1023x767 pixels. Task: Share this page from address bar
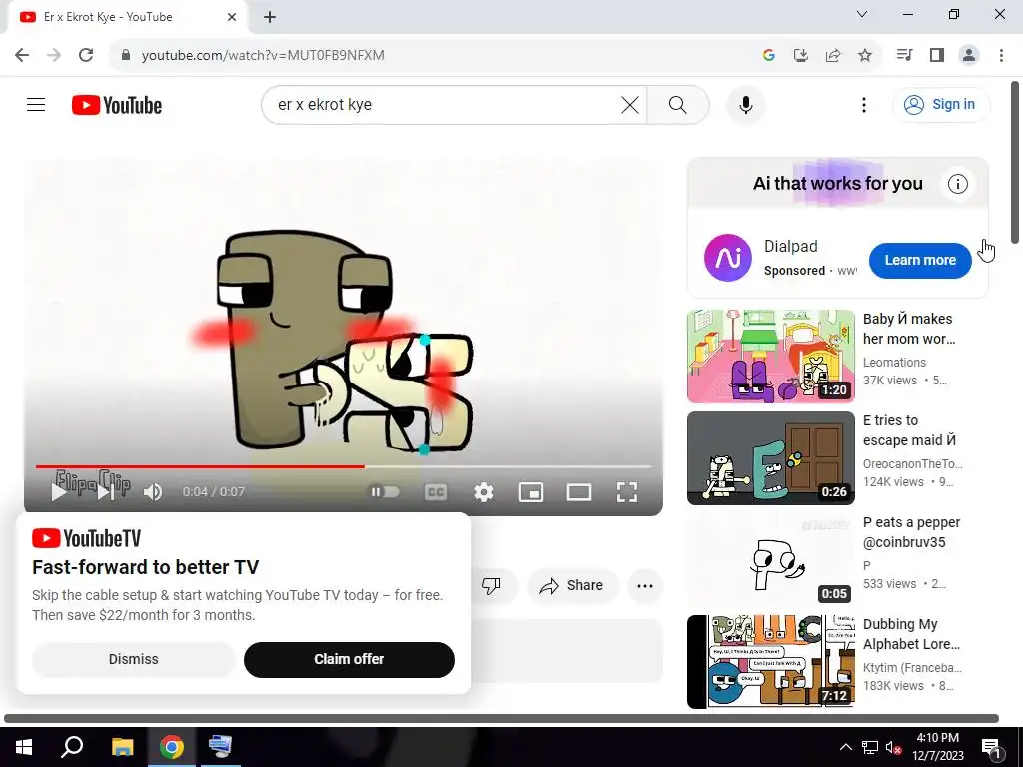coord(833,56)
